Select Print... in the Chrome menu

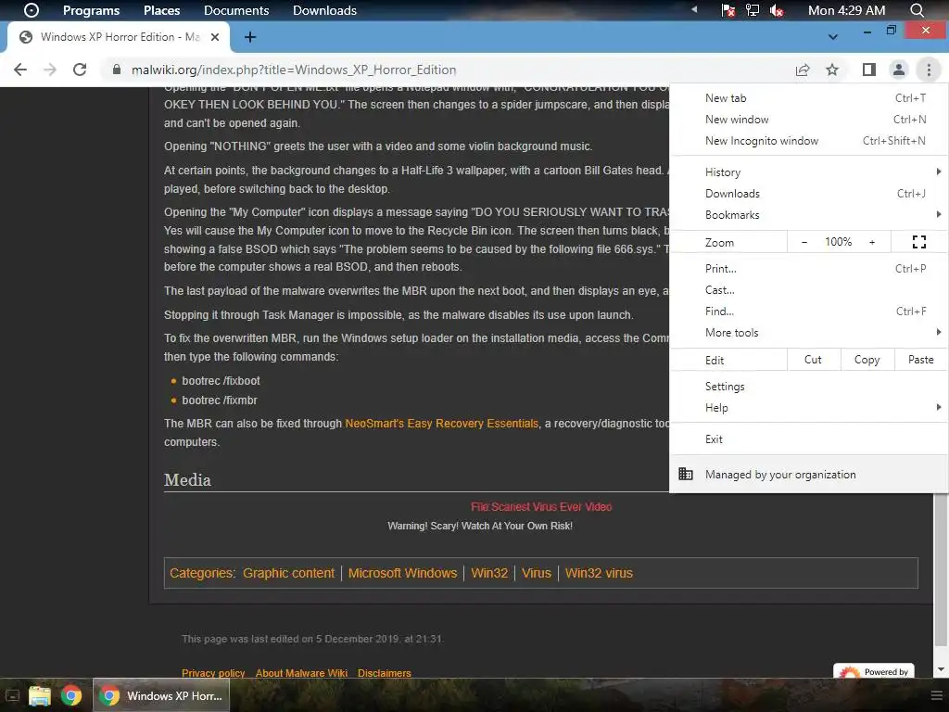tap(809, 268)
